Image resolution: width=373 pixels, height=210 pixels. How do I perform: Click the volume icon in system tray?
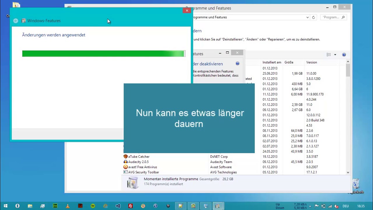(x=336, y=206)
